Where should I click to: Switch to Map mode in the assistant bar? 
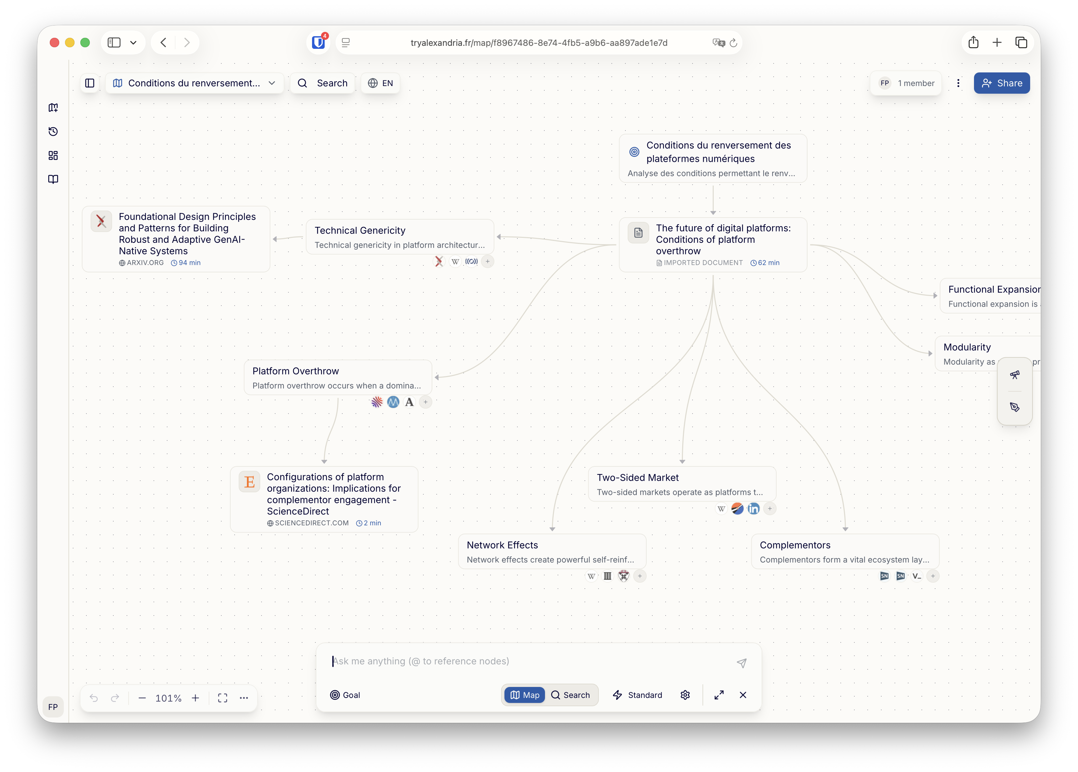pos(524,695)
